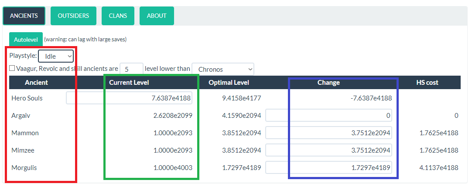Enable the Vaagur, Revolc checkbox
The image size is (472, 190).
(12, 68)
